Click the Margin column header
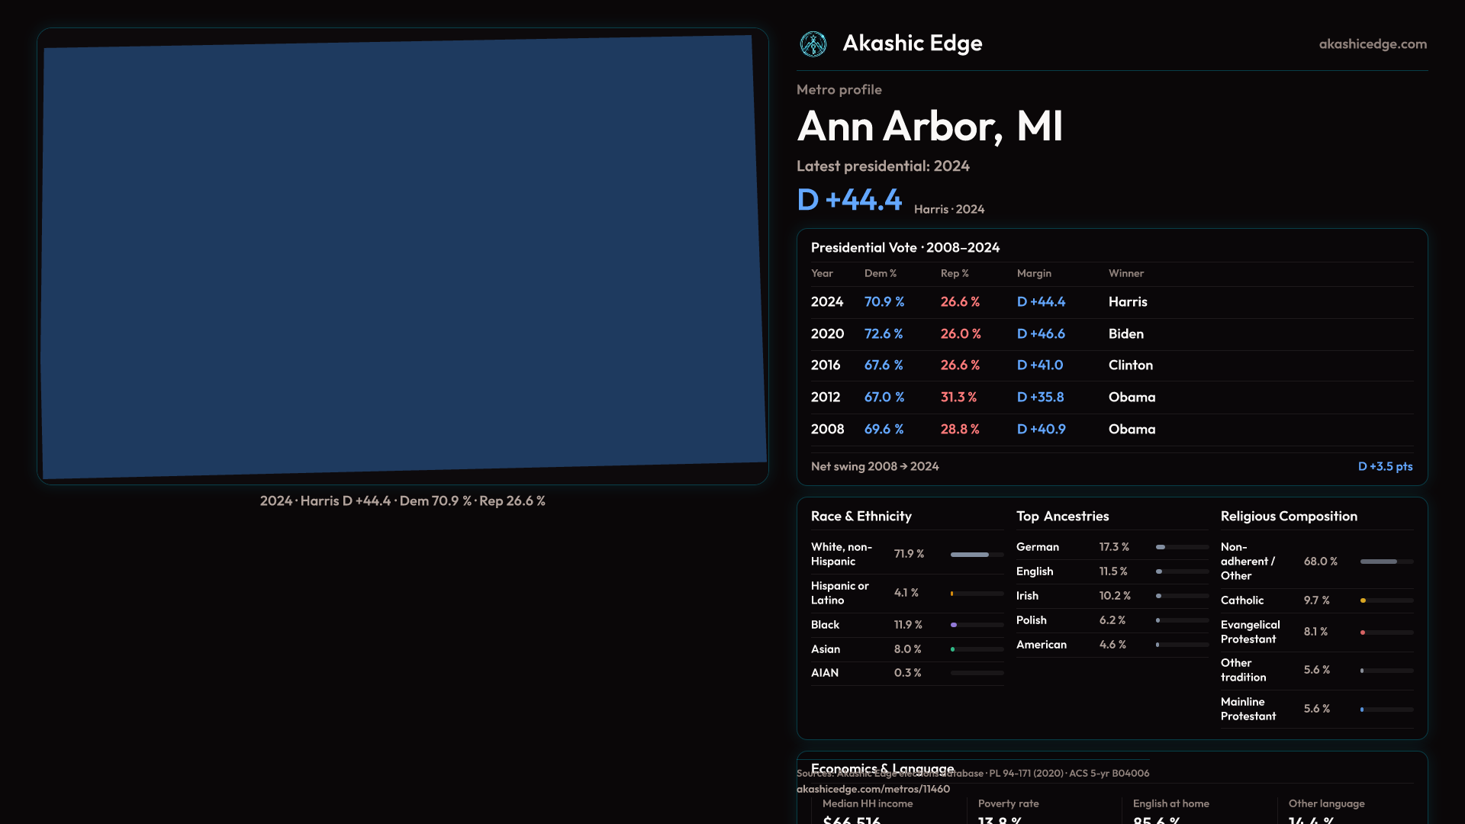Viewport: 1465px width, 824px height. click(1034, 273)
